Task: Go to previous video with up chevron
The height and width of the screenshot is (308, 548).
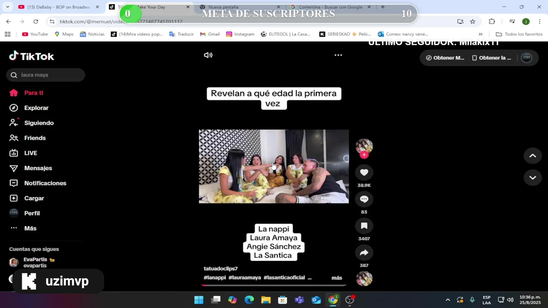Action: (533, 156)
